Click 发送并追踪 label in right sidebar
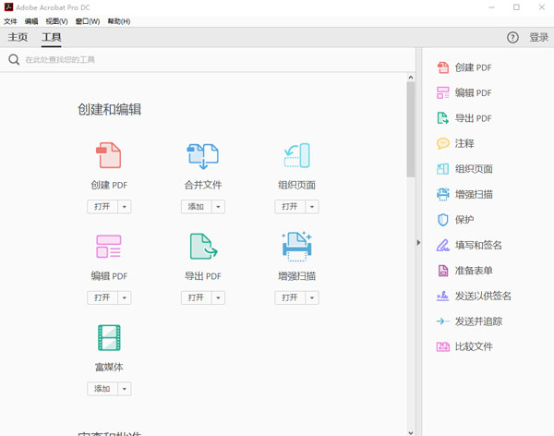The image size is (554, 436). pos(478,321)
